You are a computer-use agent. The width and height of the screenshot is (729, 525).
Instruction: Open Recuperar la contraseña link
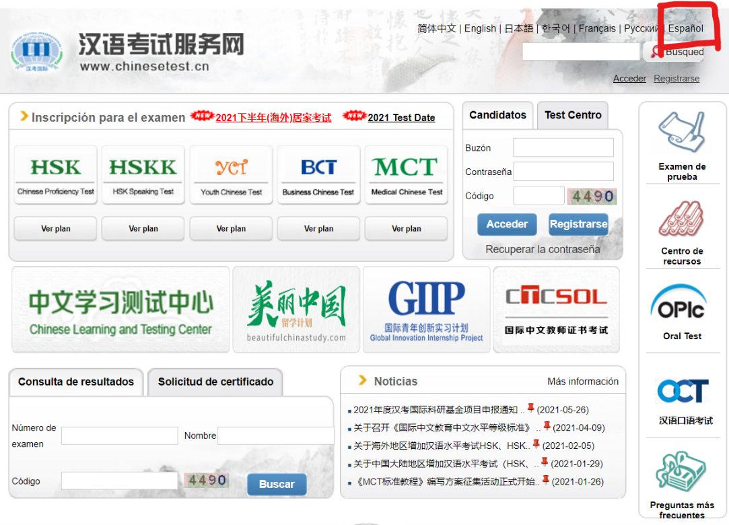pos(543,249)
